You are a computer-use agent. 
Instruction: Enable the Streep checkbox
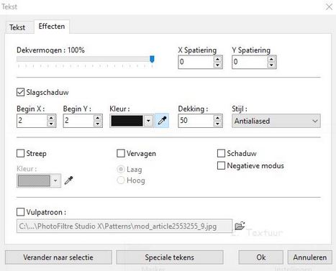click(x=20, y=153)
